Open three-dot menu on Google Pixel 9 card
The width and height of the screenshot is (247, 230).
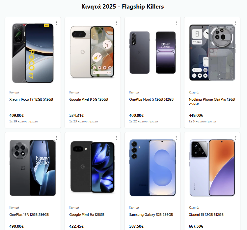click(116, 23)
